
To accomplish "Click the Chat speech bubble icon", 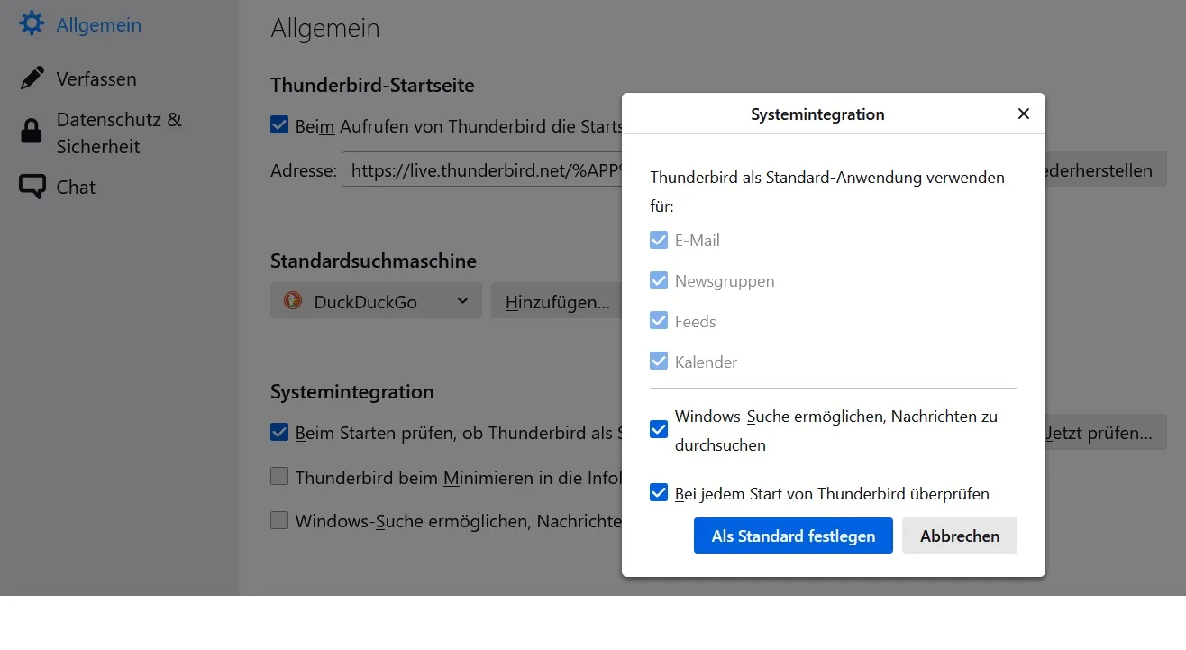I will (32, 187).
